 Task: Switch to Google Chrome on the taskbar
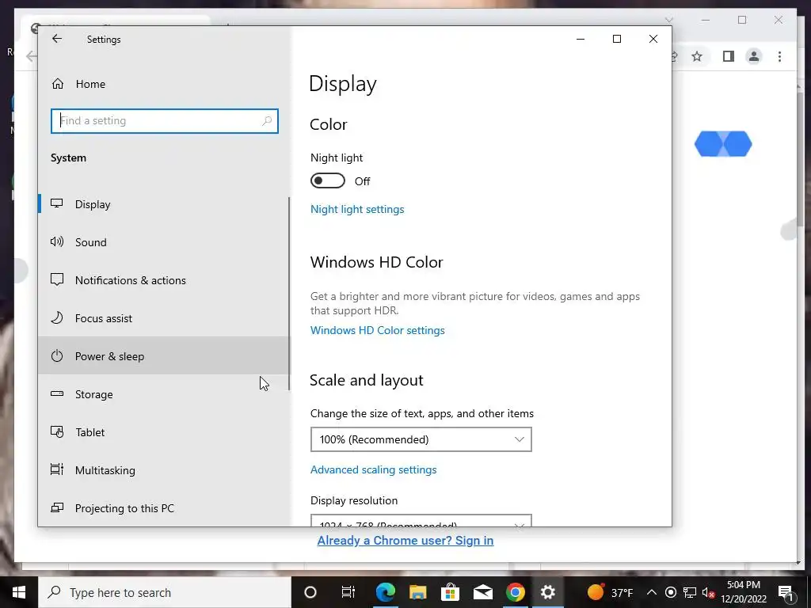tap(515, 592)
